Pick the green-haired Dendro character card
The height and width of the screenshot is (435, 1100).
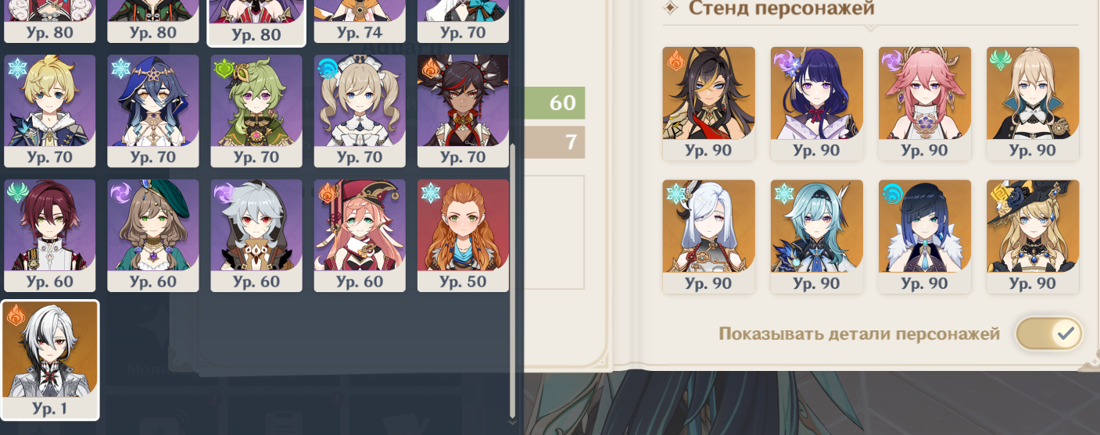[x=256, y=111]
